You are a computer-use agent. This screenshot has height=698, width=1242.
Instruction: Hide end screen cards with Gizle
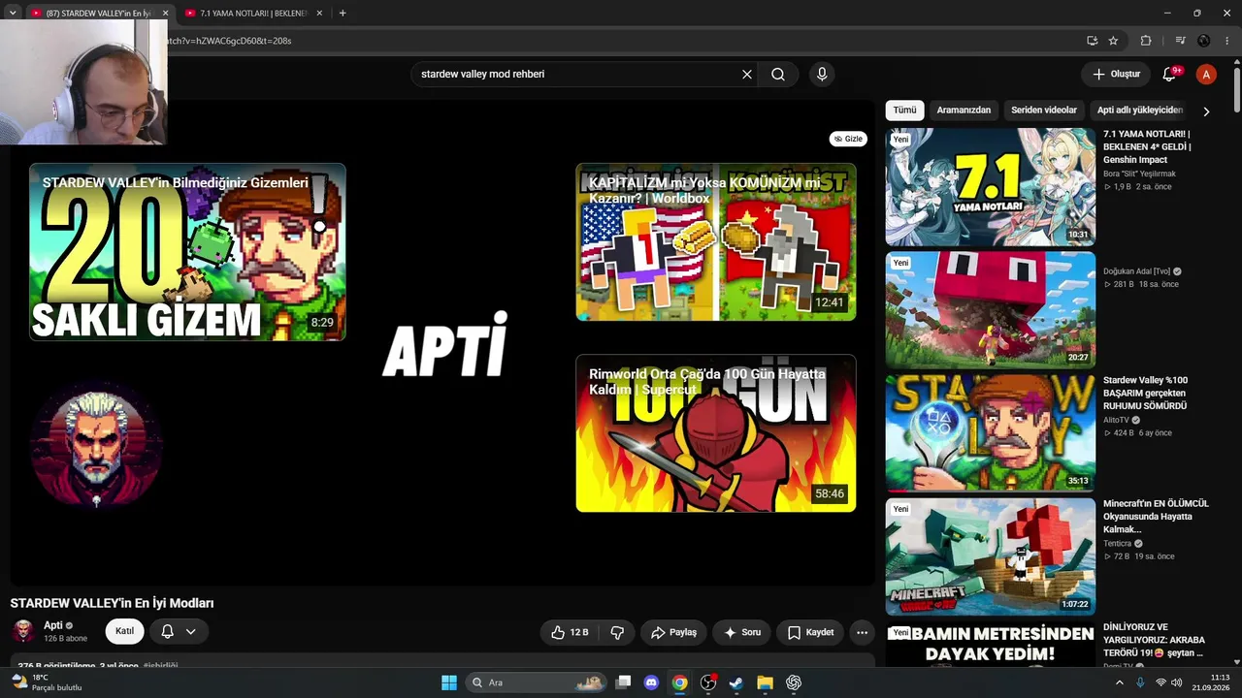point(848,139)
